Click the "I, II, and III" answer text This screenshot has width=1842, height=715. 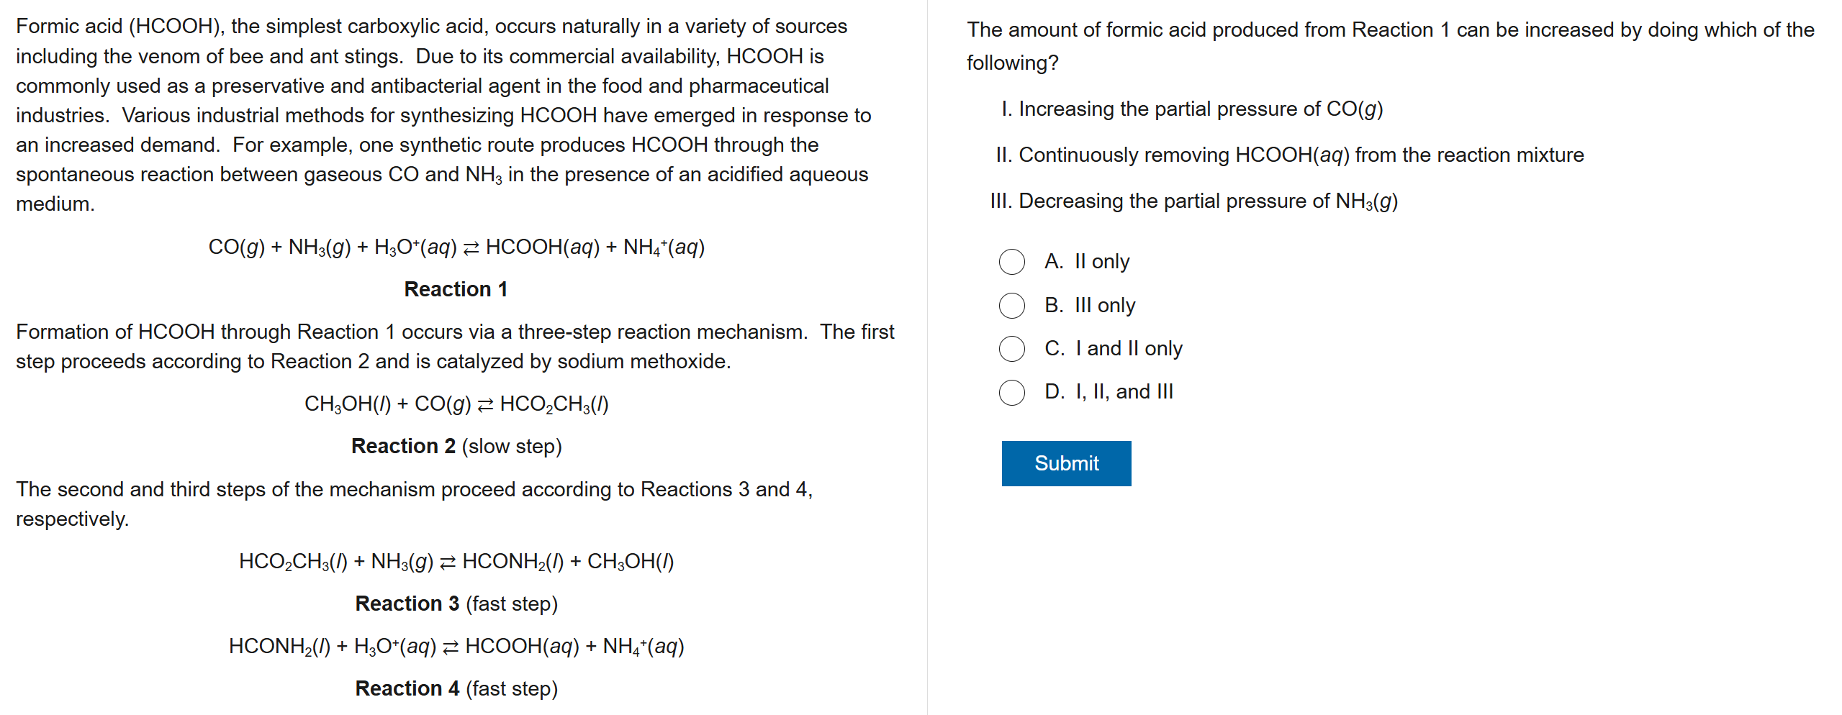tap(1124, 392)
